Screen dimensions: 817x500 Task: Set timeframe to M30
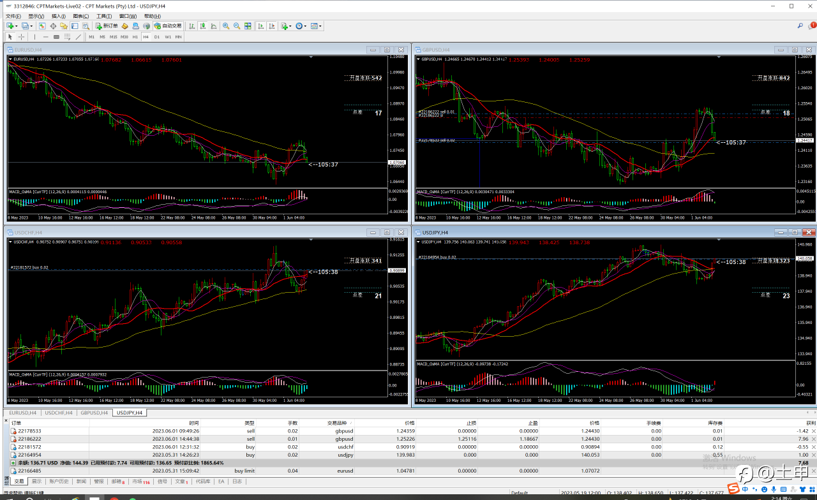coord(124,37)
